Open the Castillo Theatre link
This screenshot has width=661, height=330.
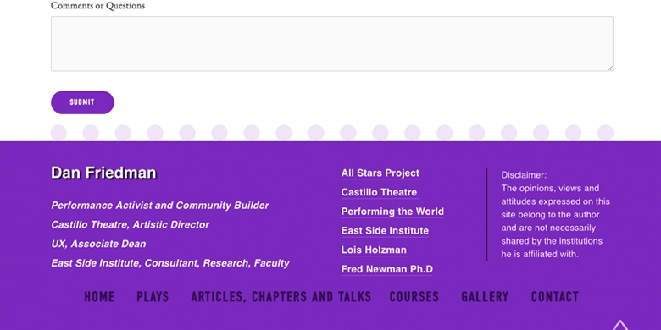[379, 192]
